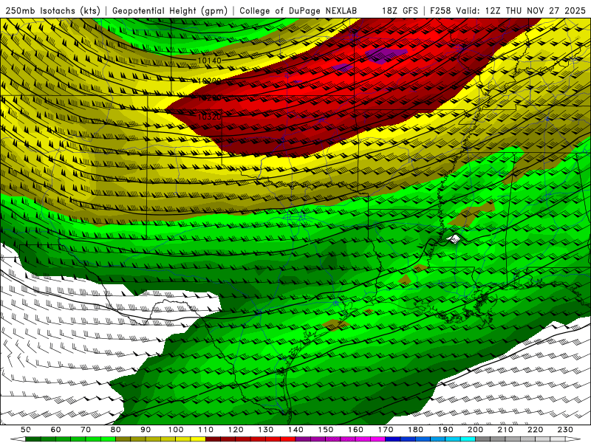
Task: Click the 90 value on the color scale
Action: [x=146, y=430]
